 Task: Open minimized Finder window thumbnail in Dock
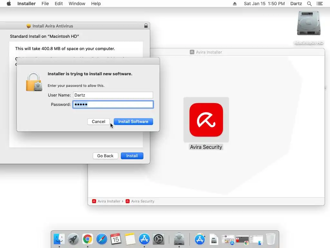point(256,240)
